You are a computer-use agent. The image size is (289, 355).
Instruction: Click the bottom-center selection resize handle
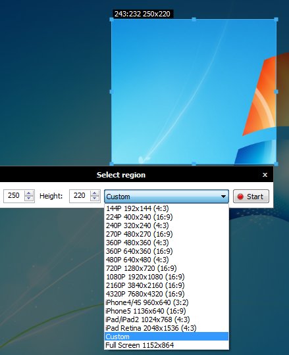[x=194, y=164]
